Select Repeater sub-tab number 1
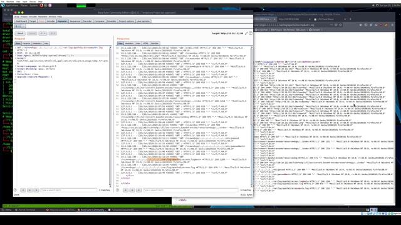 coord(18,26)
